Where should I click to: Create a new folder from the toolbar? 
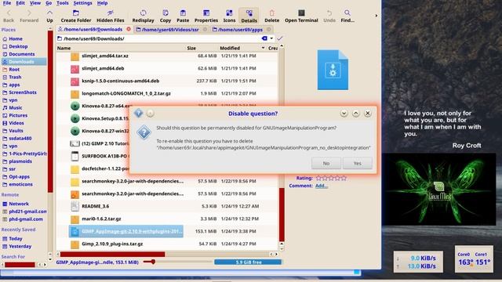click(x=76, y=16)
